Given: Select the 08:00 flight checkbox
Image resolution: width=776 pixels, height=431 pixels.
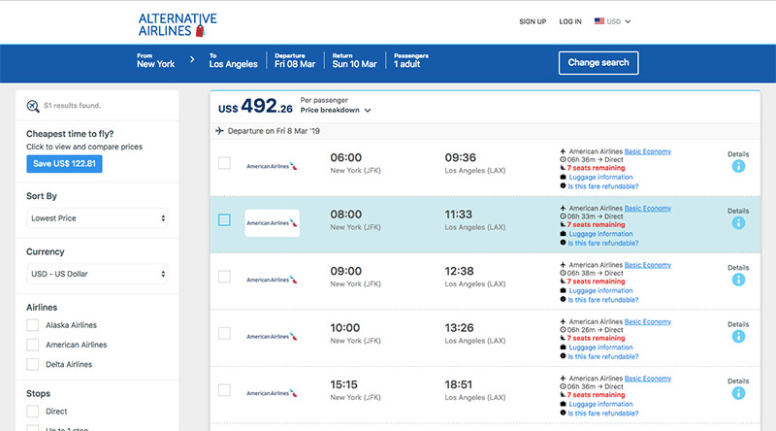Looking at the screenshot, I should tap(224, 220).
